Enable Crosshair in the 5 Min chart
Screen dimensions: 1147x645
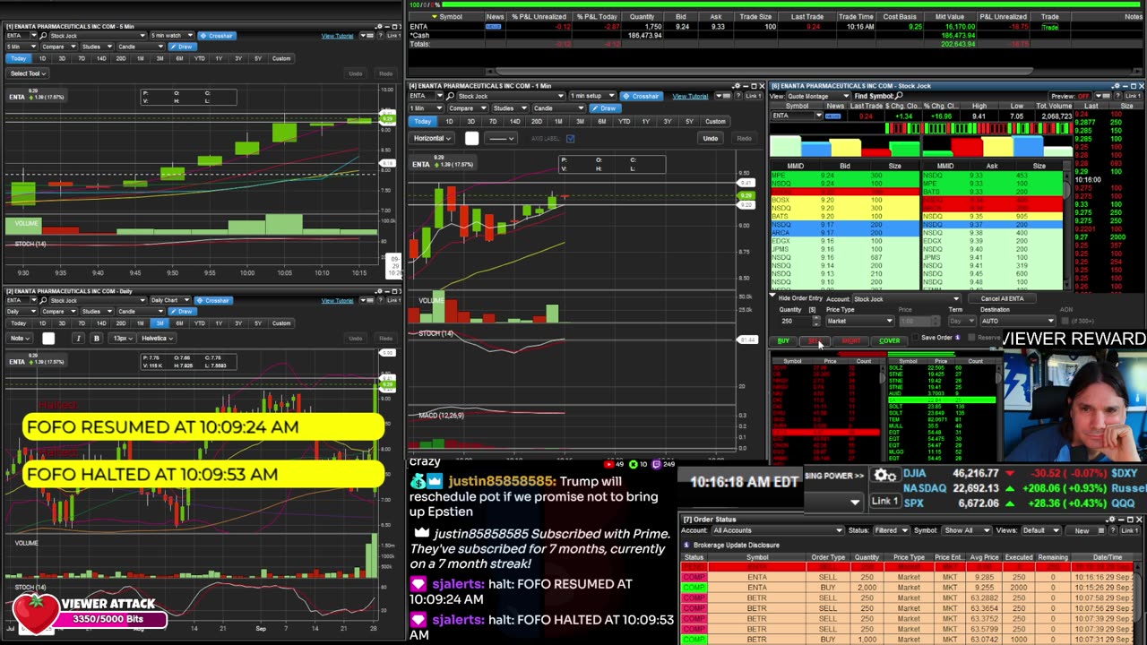pos(217,36)
